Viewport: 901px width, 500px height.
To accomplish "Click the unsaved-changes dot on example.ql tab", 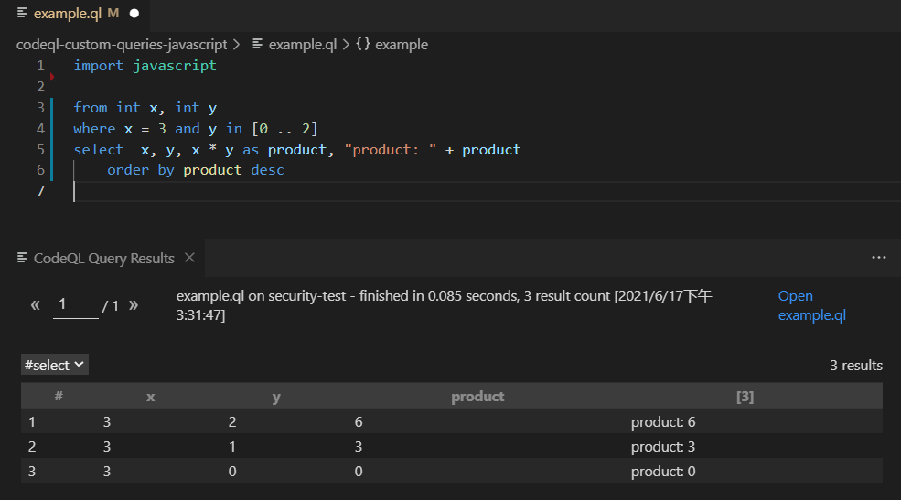I will coord(134,13).
